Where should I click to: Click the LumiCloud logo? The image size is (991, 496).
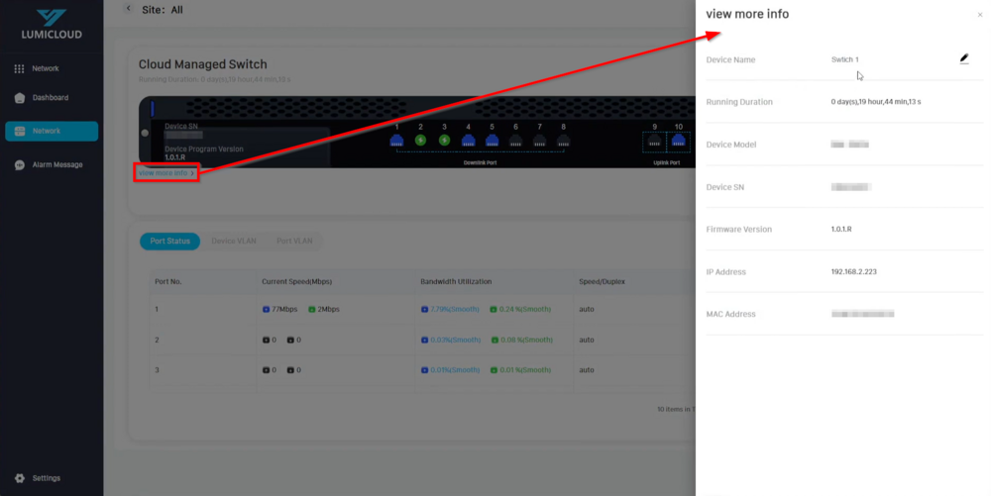(x=52, y=25)
